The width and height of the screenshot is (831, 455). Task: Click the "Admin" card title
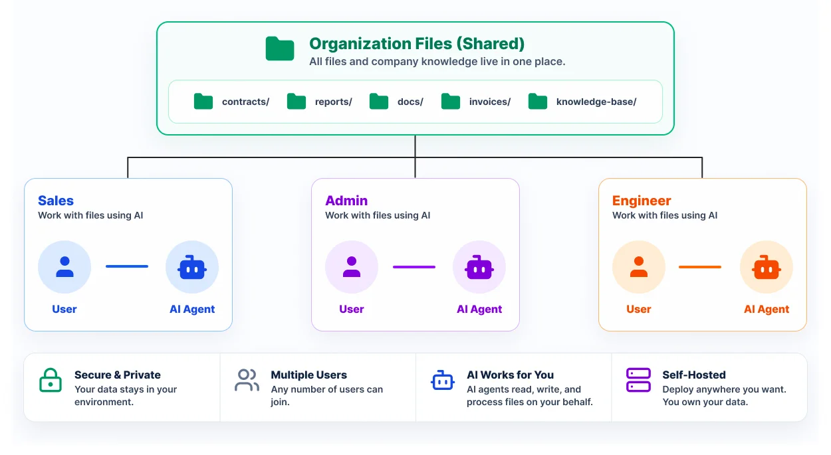click(x=346, y=201)
